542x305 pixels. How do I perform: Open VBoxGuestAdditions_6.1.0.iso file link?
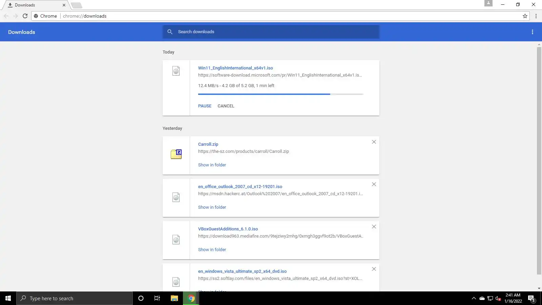click(228, 229)
